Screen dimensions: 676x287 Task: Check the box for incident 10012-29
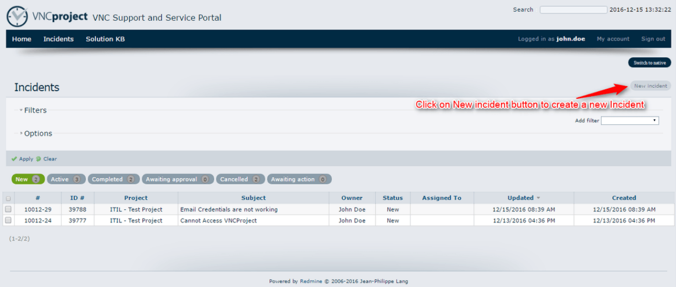(x=8, y=209)
